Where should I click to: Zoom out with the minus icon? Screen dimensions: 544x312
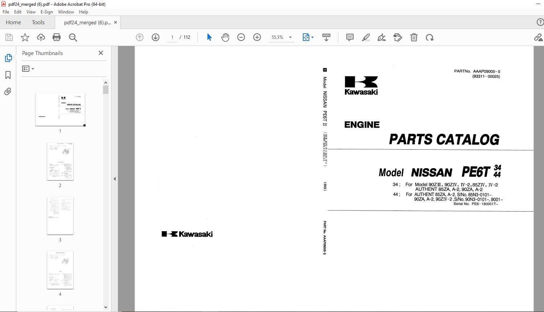point(241,37)
